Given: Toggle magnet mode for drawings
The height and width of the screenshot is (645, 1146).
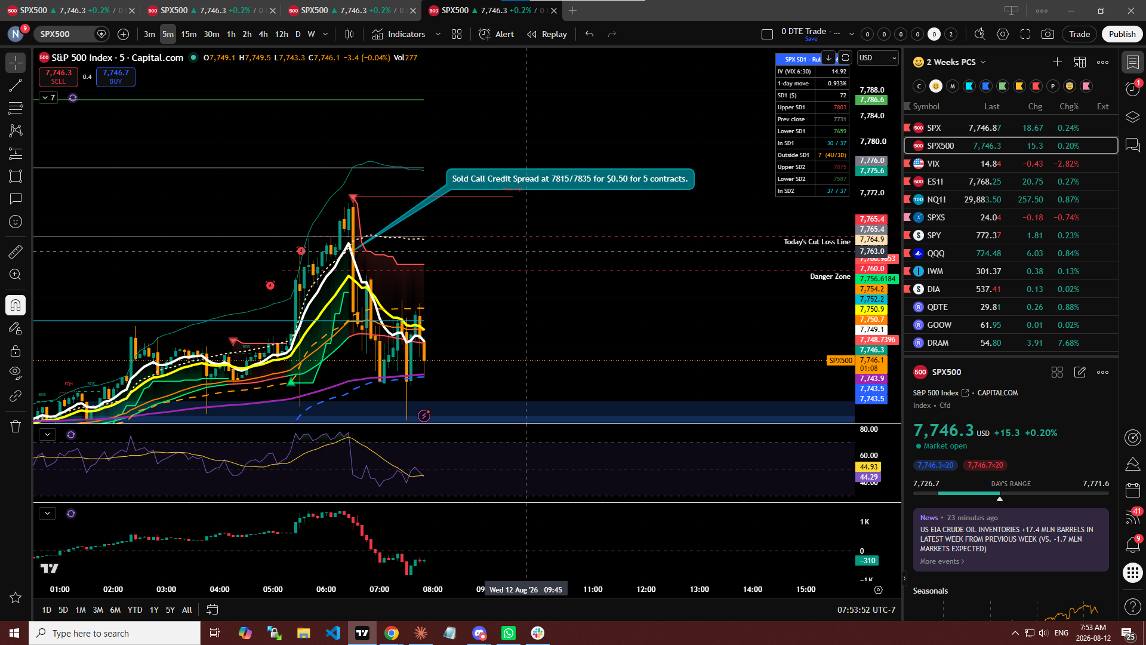Looking at the screenshot, I should pyautogui.click(x=16, y=305).
